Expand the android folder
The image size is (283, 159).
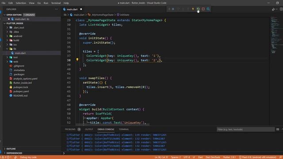coord(18,36)
